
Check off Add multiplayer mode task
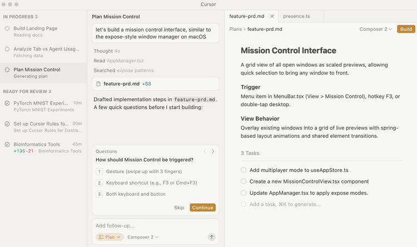pyautogui.click(x=244, y=170)
